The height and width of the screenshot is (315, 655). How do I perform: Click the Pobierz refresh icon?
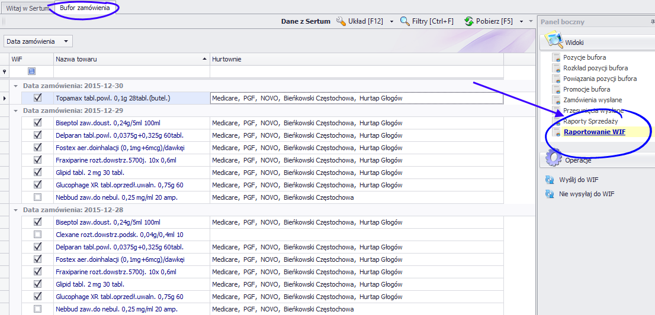469,21
